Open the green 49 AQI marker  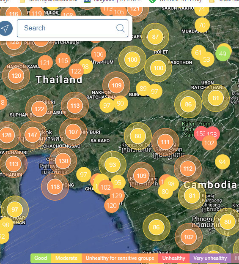[223, 54]
